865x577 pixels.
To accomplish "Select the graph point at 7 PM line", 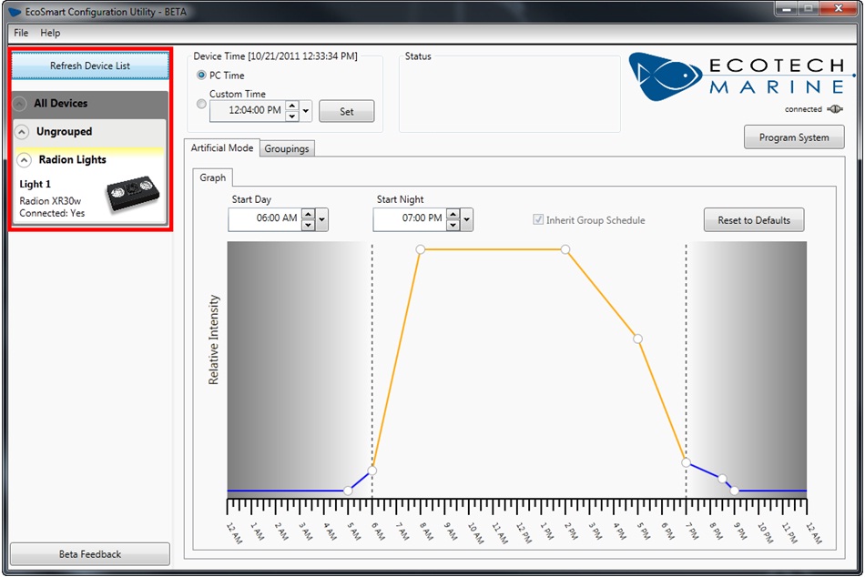I will click(x=686, y=463).
